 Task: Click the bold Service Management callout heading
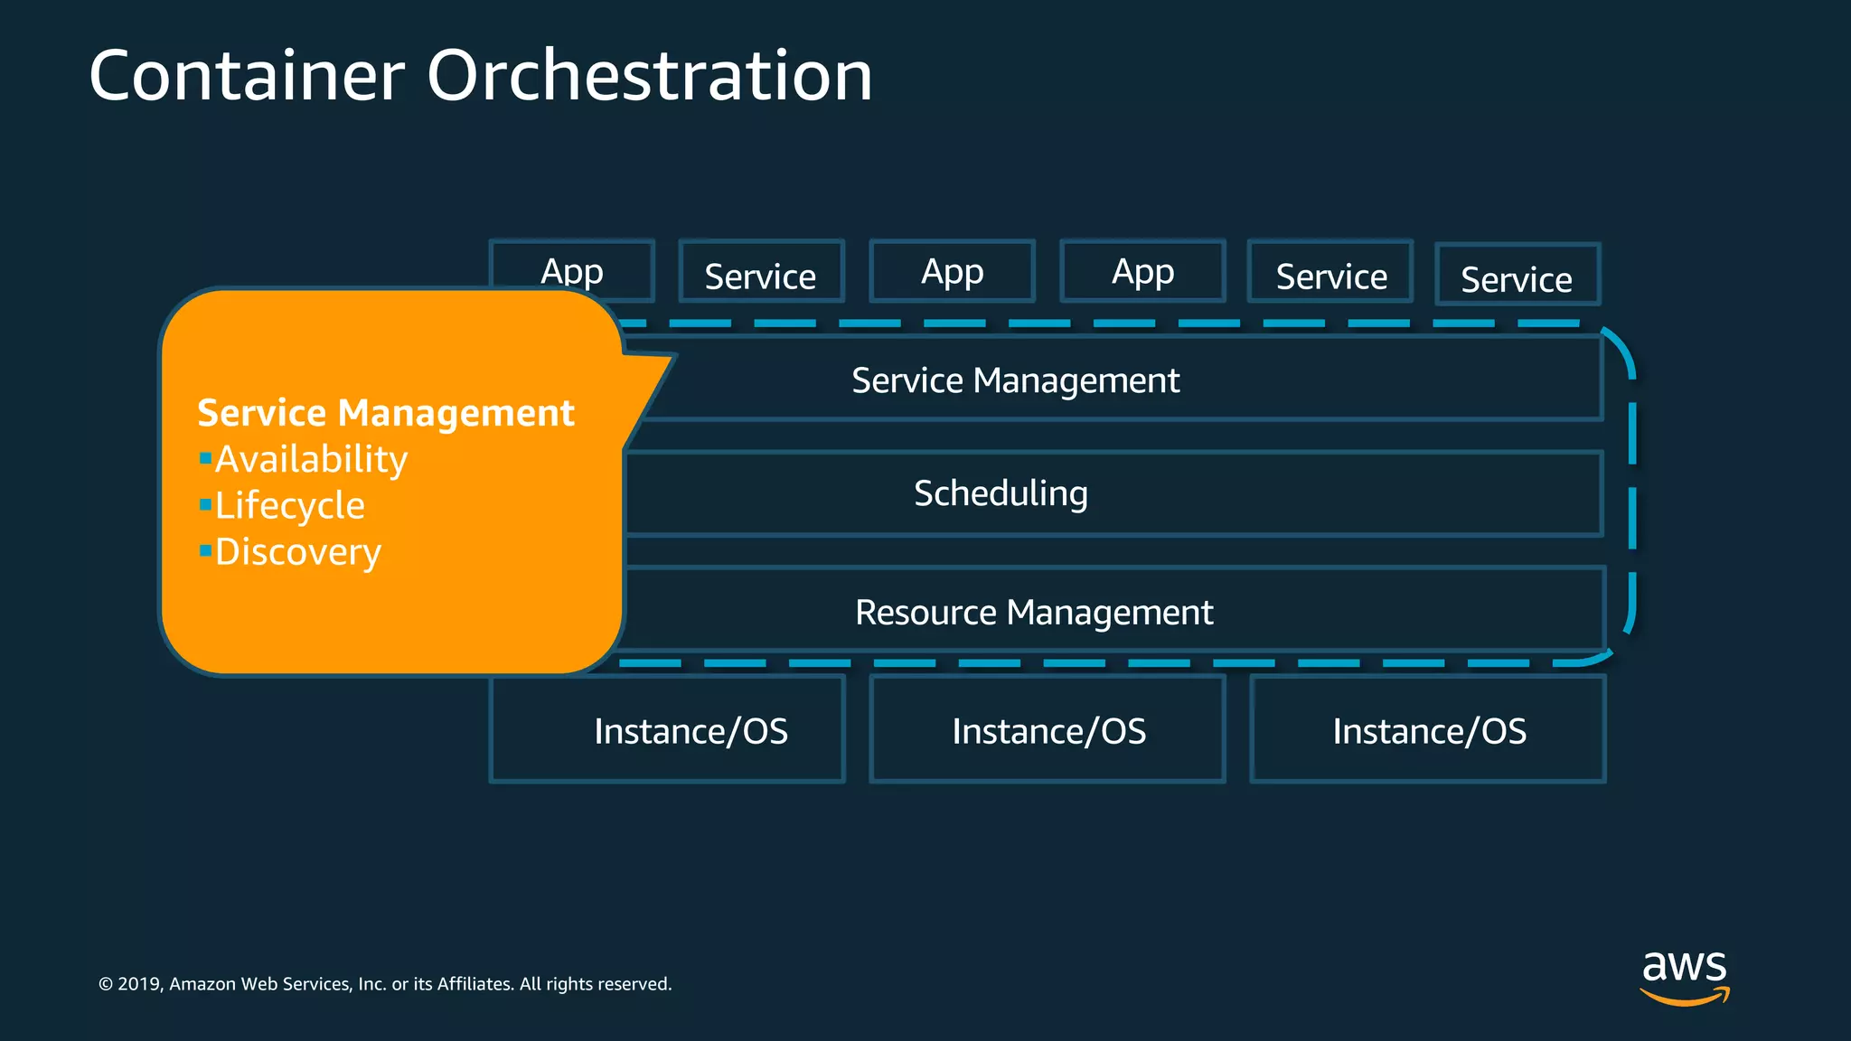(x=386, y=413)
